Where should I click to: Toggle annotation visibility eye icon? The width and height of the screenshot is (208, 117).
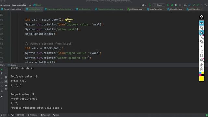201,23
